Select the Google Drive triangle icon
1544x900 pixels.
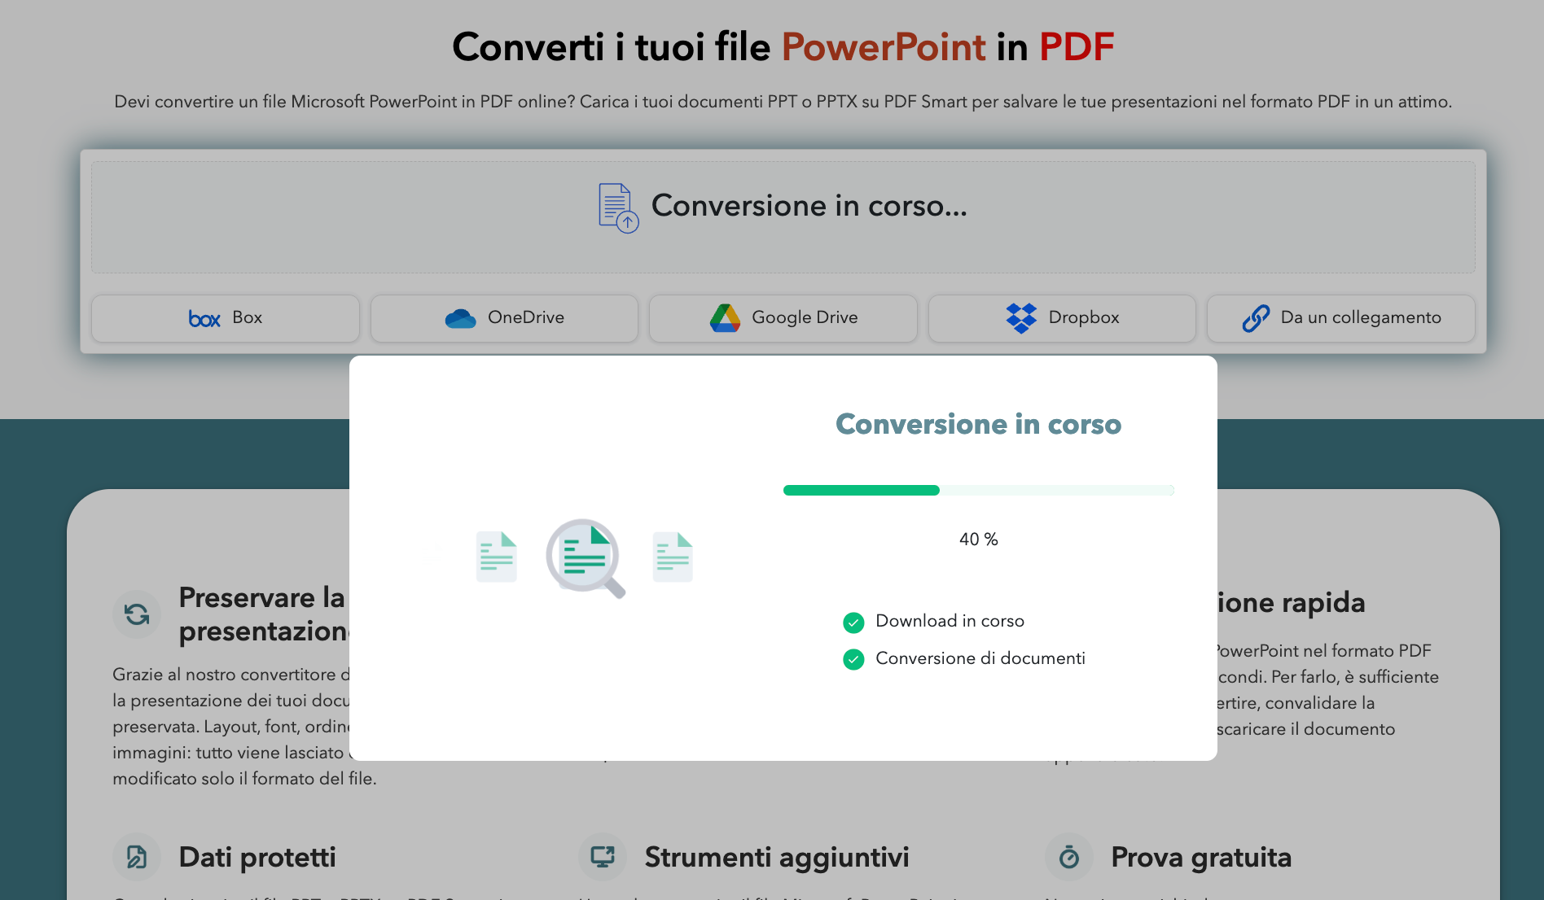724,318
